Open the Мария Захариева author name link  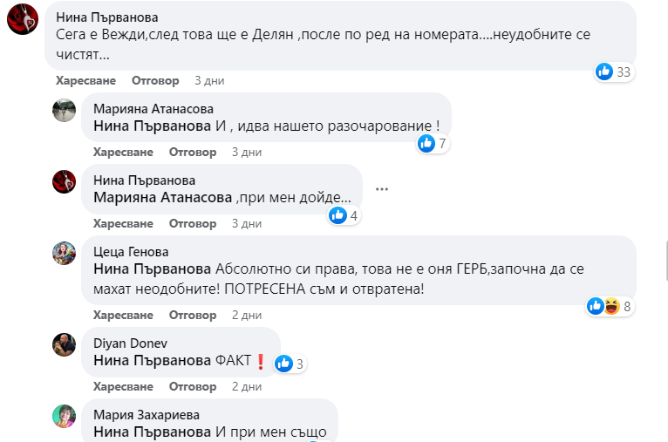(x=147, y=414)
